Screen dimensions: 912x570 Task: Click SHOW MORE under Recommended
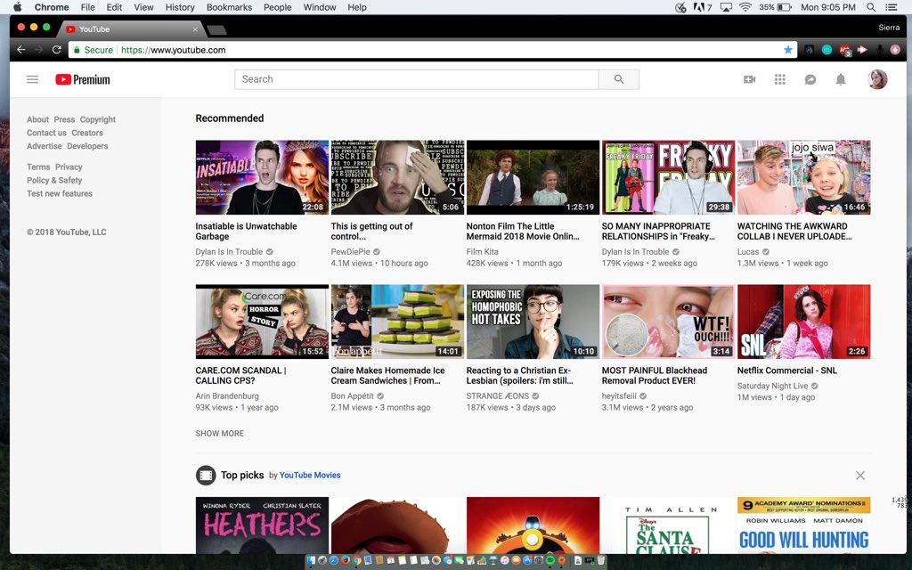220,434
